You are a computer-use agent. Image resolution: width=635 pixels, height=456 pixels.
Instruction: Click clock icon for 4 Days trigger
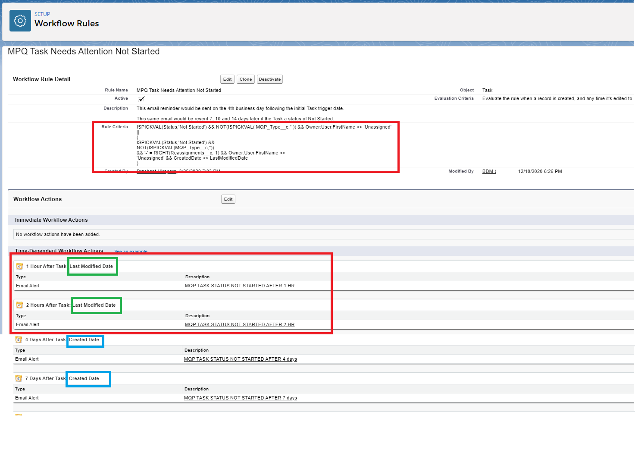[19, 340]
